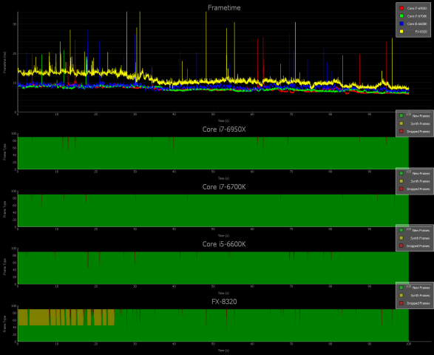Screen dimensions: 434x355
Task: Click green New Frames swatch above Core i5-6600K chart
Action: click(401, 230)
